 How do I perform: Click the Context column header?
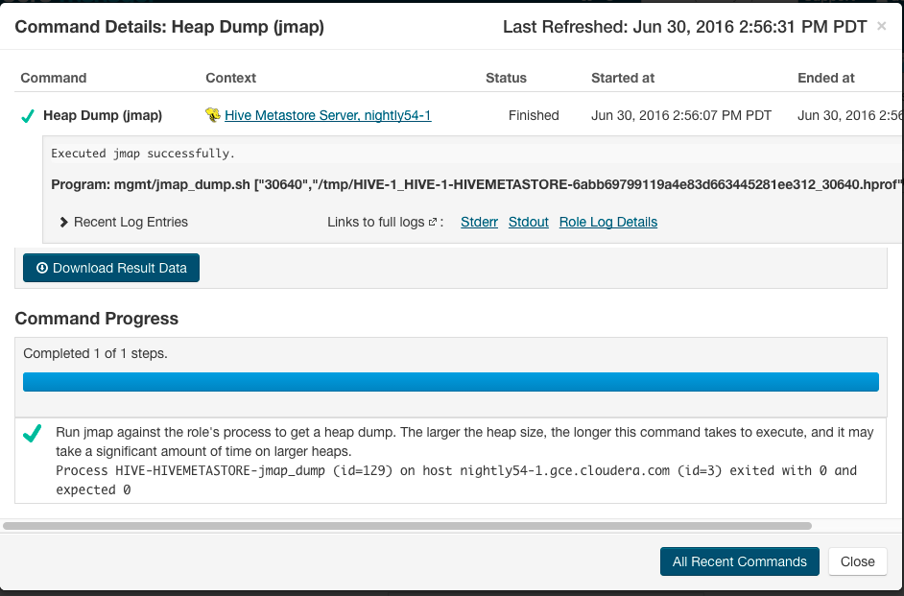[231, 78]
